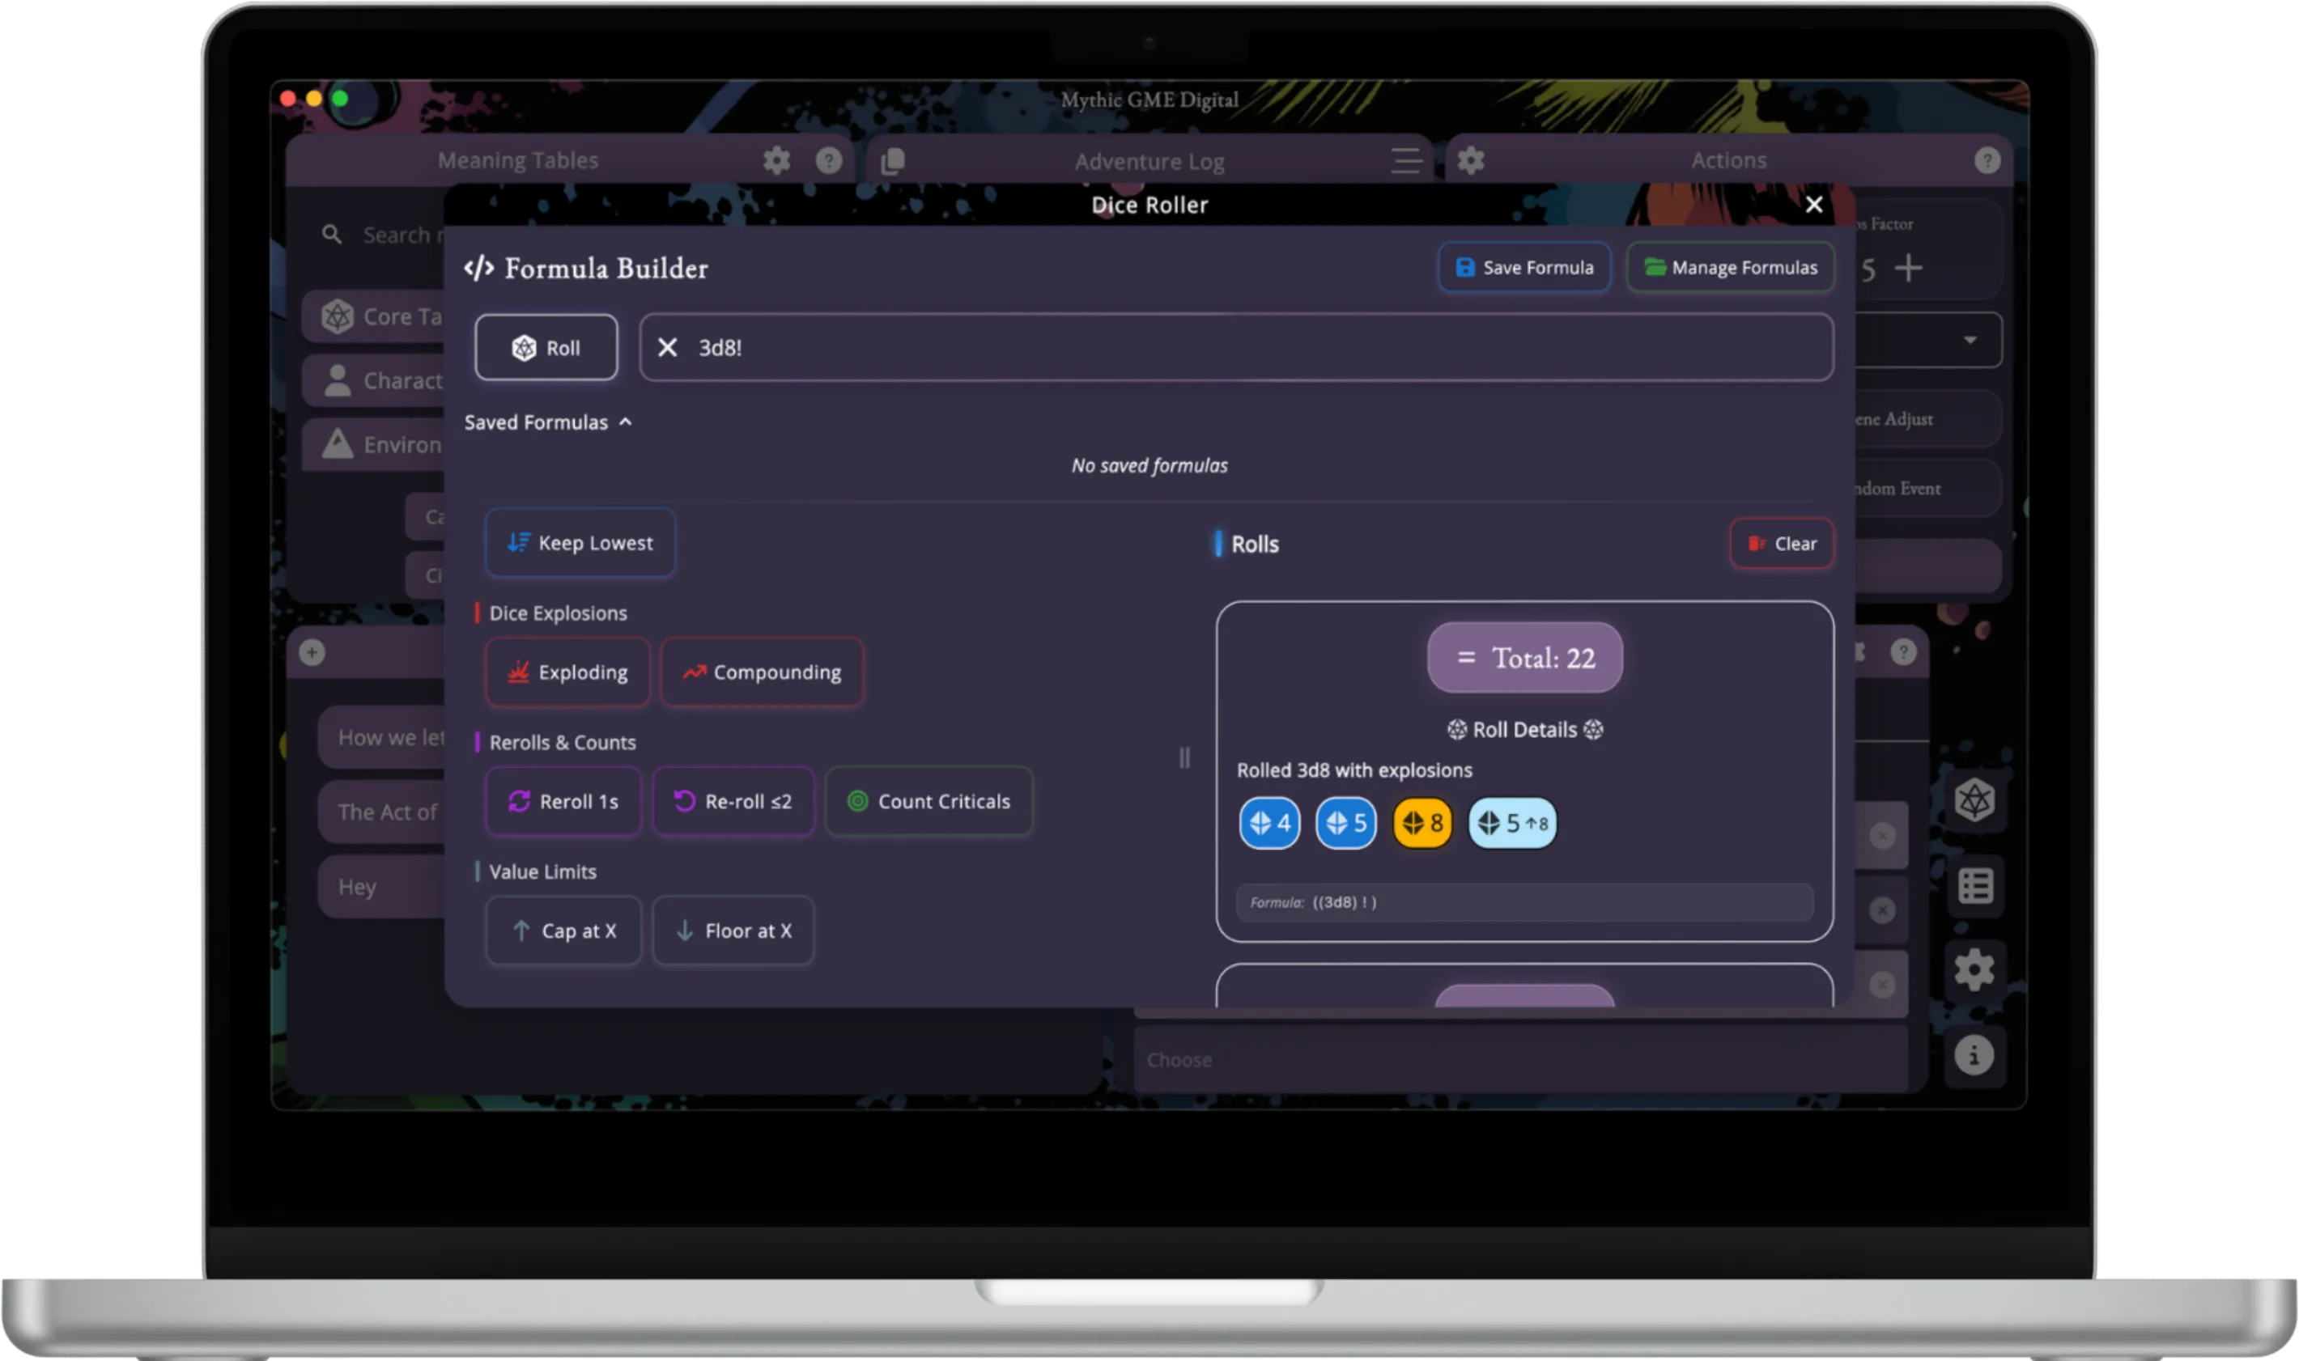Image resolution: width=2299 pixels, height=1361 pixels.
Task: Increase chaos factor with plus icon
Action: pyautogui.click(x=1908, y=269)
